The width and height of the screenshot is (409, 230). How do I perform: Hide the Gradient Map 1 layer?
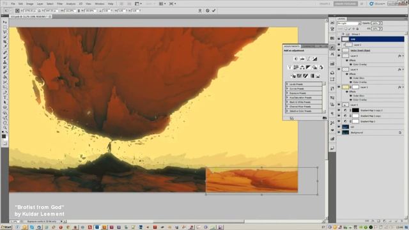(339, 121)
